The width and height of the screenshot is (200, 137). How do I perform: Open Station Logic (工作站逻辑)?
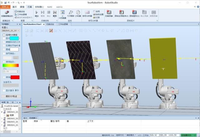click(x=21, y=14)
